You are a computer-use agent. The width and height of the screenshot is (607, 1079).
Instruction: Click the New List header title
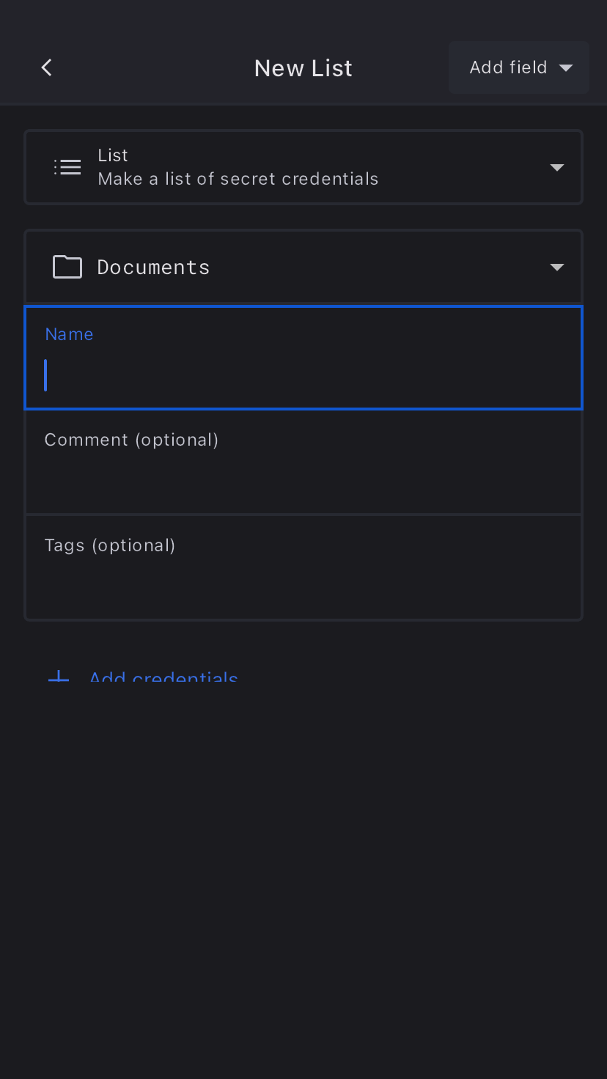[303, 68]
